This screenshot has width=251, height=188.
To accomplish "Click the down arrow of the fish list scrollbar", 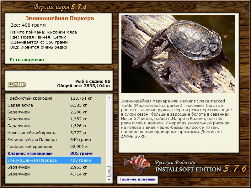I will 109,180.
